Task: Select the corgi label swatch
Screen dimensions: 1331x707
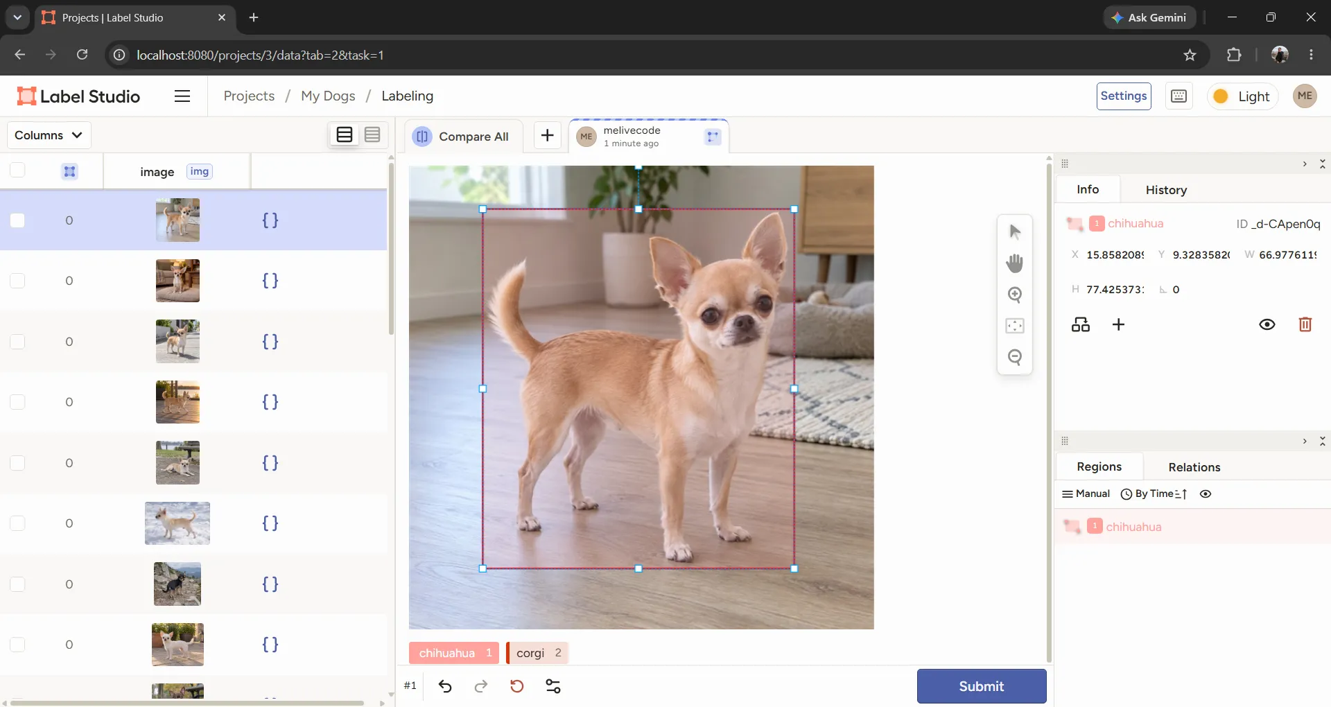Action: click(x=538, y=653)
